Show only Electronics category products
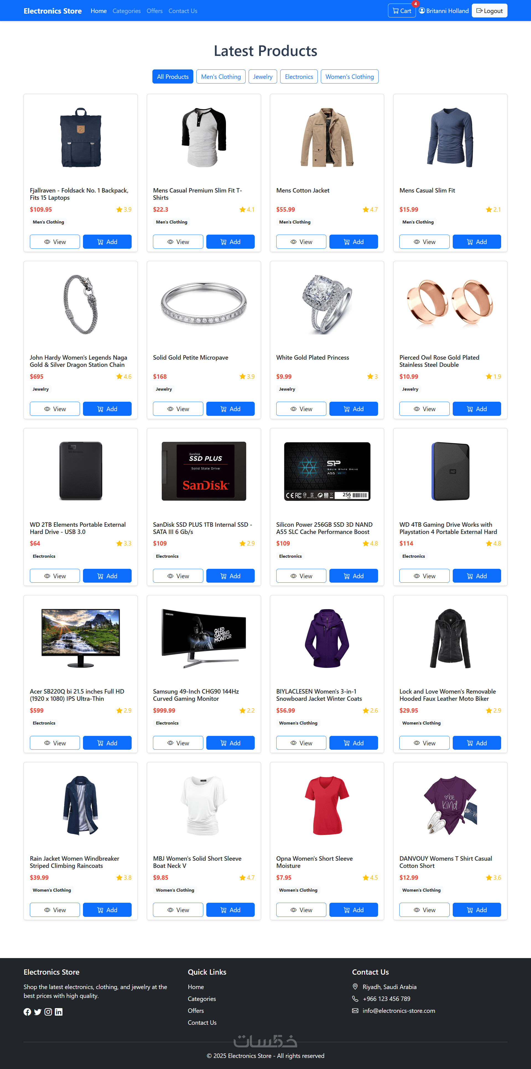Viewport: 531px width, 1069px height. point(299,76)
